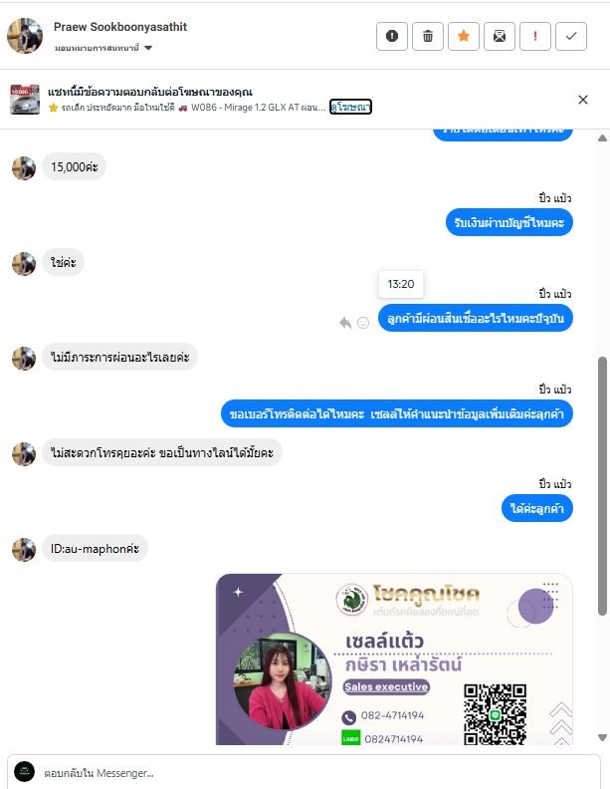Click the chat vertical scrollbar thumb
Viewport: 610px width, 789px height.
(x=602, y=485)
